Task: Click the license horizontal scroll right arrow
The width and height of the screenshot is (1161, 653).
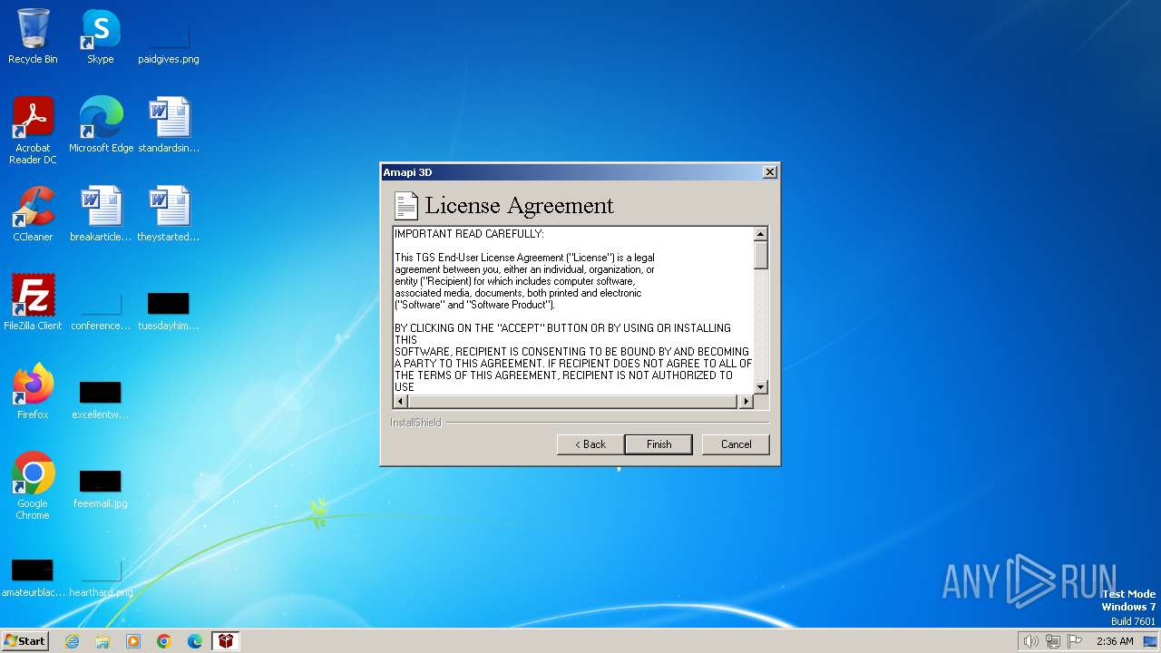Action: click(746, 401)
